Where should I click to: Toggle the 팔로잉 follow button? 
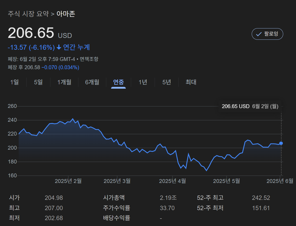click(267, 34)
